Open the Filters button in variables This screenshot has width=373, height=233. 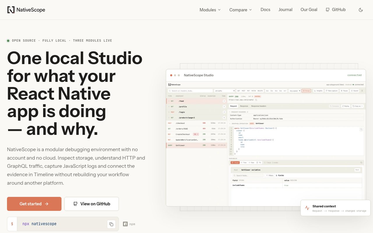(270, 175)
